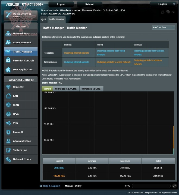
Task: Switch to the QoS tab
Action: point(43,19)
